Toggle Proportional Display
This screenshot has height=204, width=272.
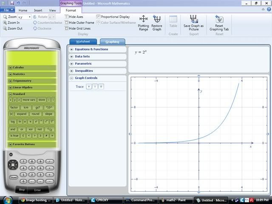[113, 17]
